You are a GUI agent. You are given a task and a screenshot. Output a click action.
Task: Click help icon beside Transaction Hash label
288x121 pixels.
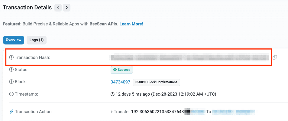click(11, 57)
